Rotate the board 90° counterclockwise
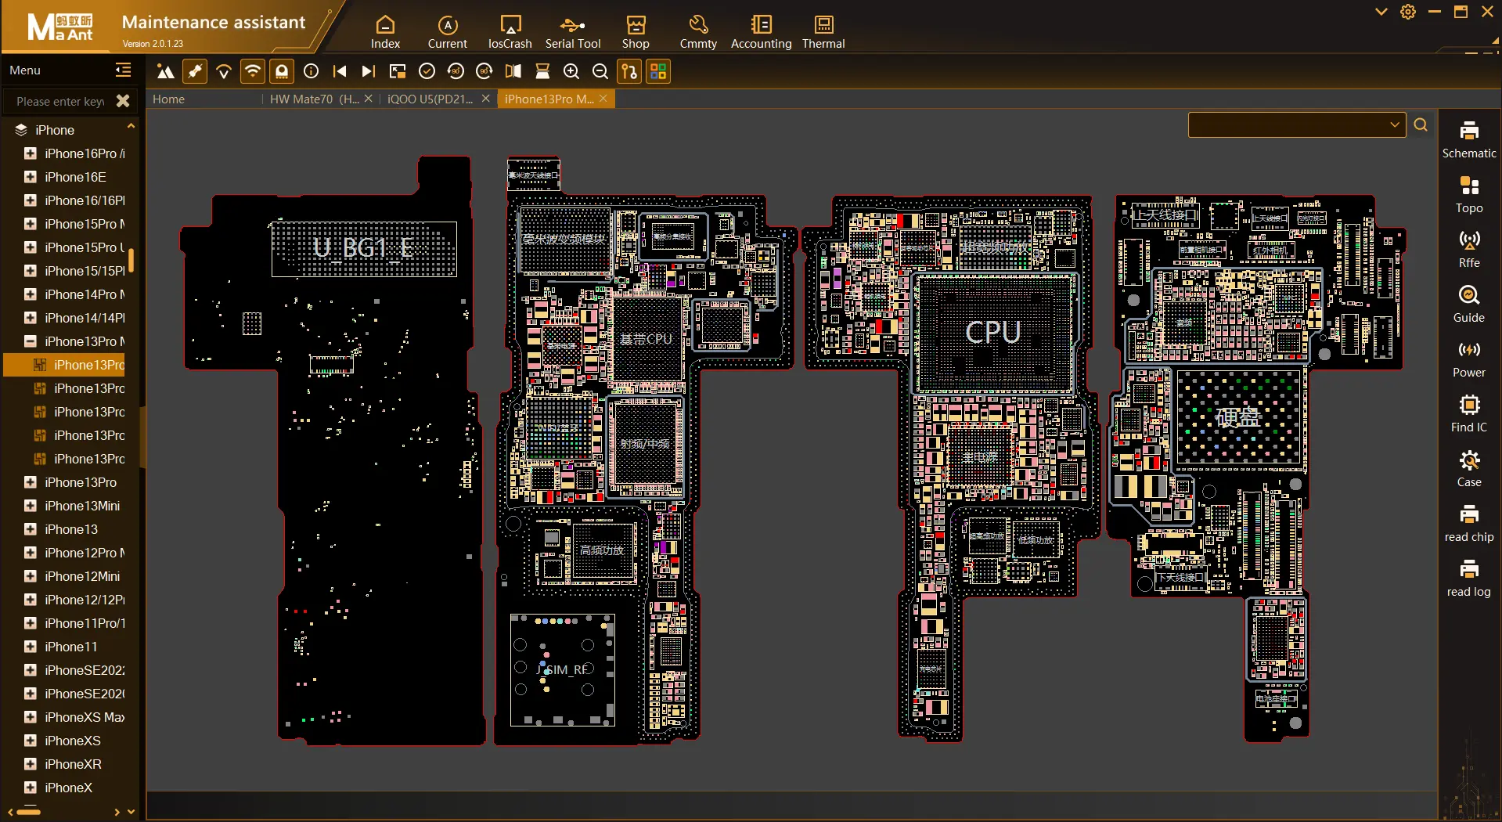1502x822 pixels. [x=456, y=72]
